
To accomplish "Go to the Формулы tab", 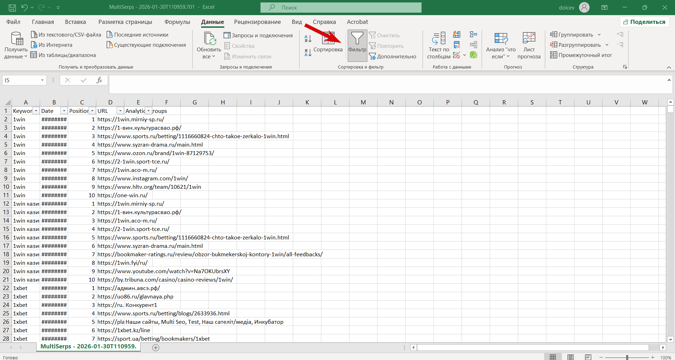I will tap(177, 22).
